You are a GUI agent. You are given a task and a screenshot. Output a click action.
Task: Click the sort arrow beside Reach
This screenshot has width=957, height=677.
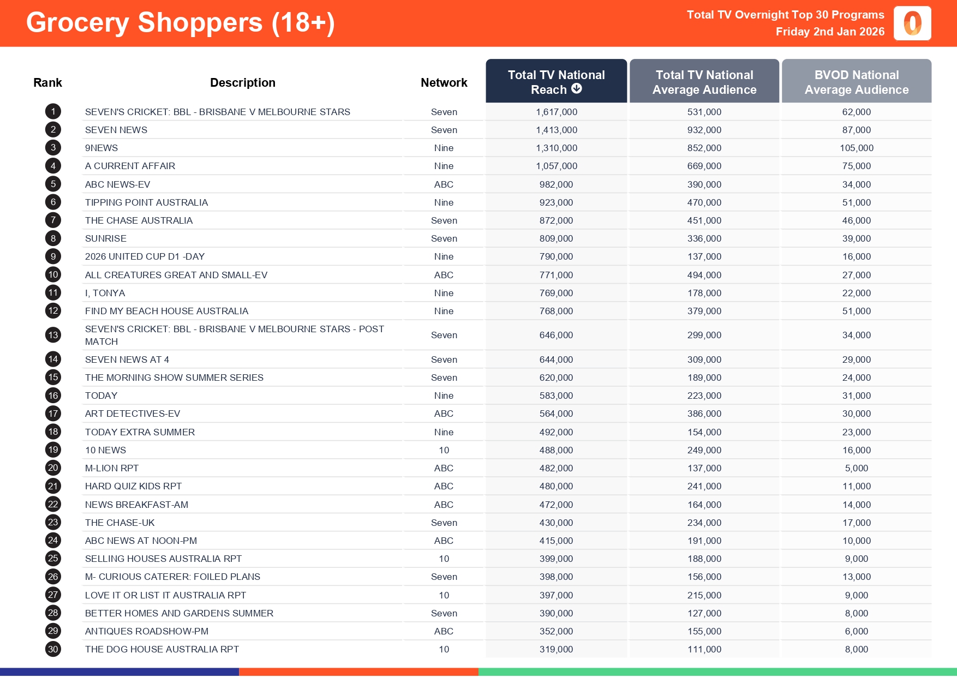coord(577,89)
